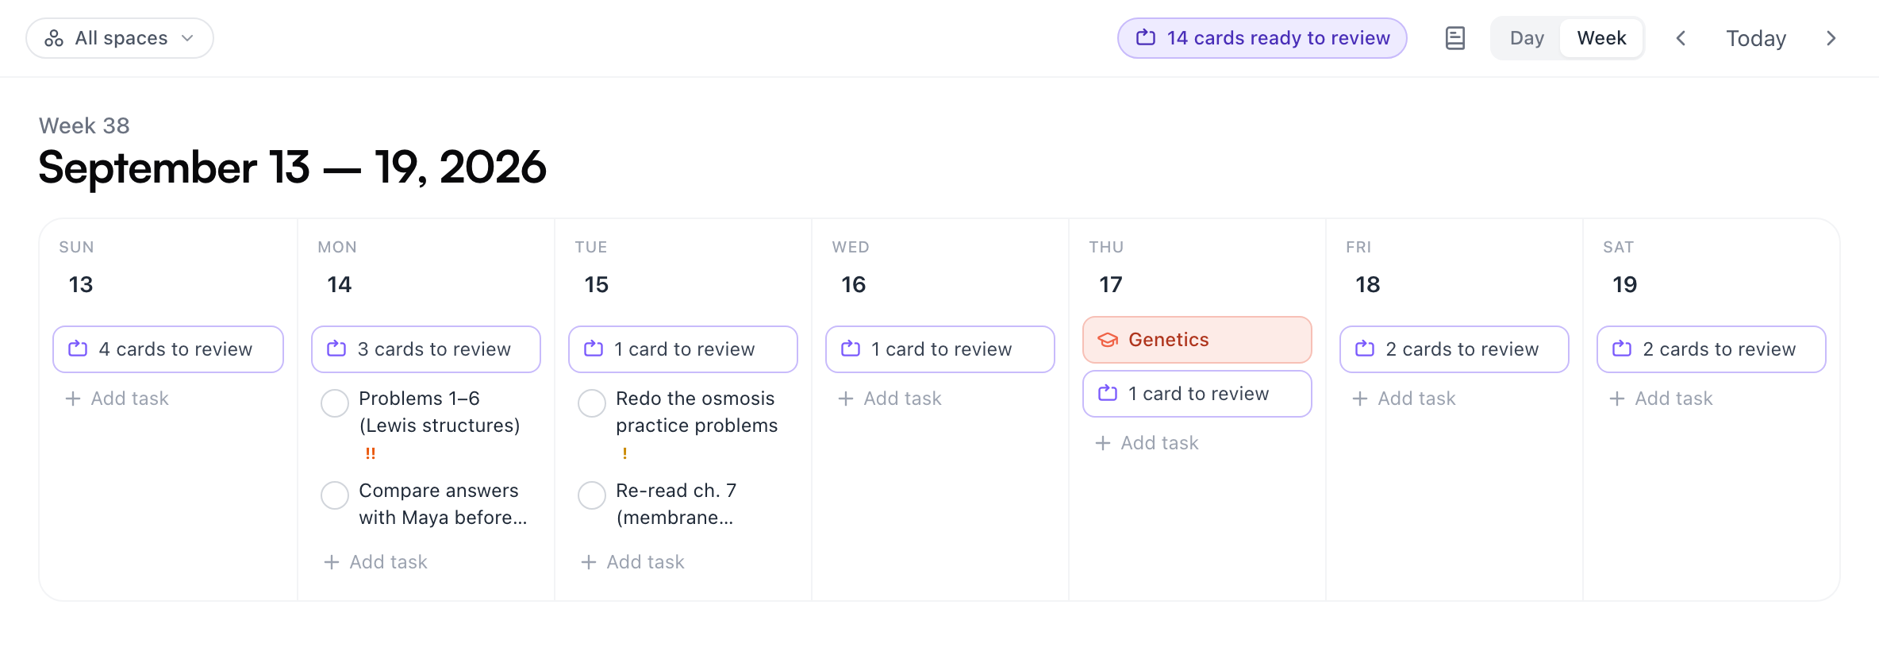Select the Week view tab
The width and height of the screenshot is (1879, 651).
tap(1601, 38)
